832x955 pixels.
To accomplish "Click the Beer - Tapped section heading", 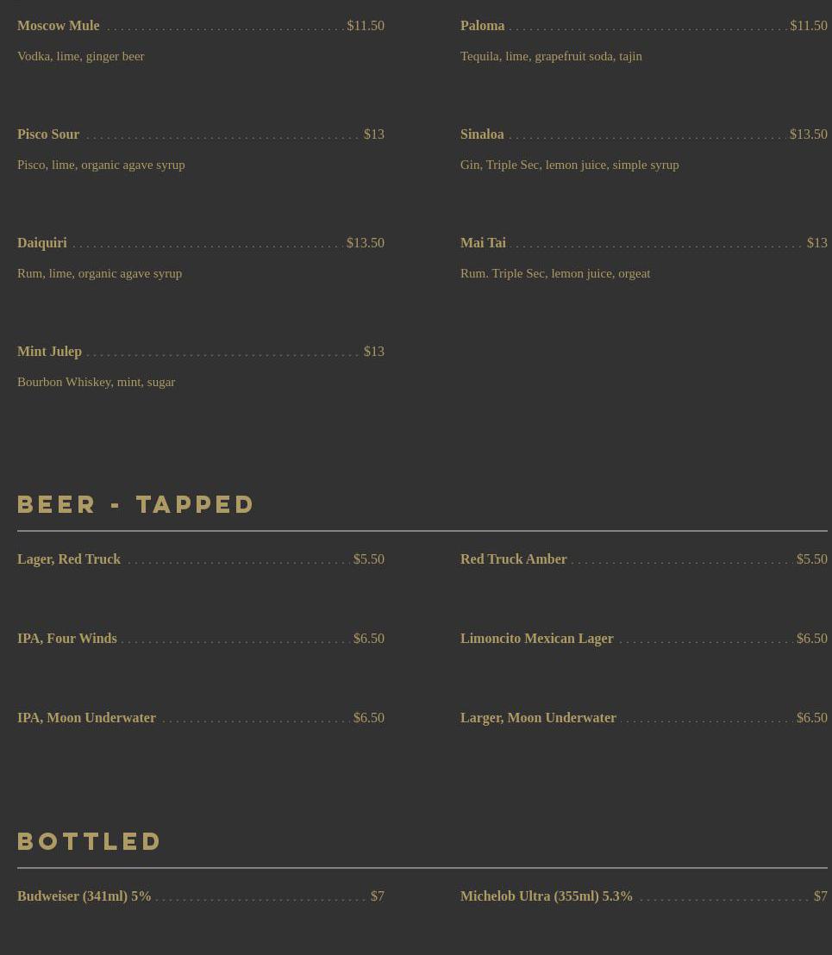I will coord(135,504).
